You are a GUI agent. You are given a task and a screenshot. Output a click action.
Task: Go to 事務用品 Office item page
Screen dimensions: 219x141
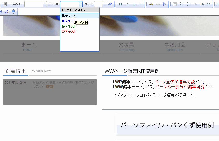tap(175, 47)
